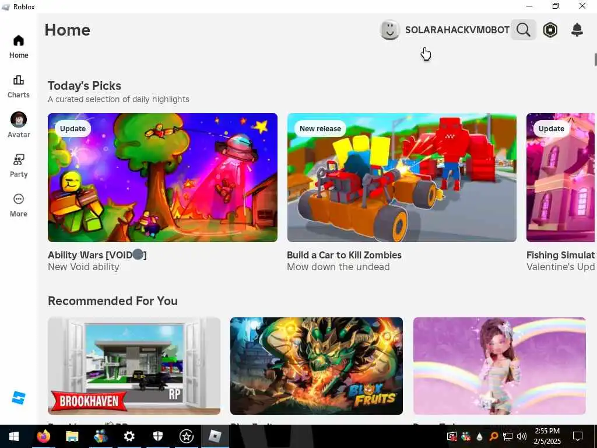Image resolution: width=597 pixels, height=448 pixels.
Task: Open the Build a Car to Kill Zombies thumbnail
Action: tap(402, 177)
